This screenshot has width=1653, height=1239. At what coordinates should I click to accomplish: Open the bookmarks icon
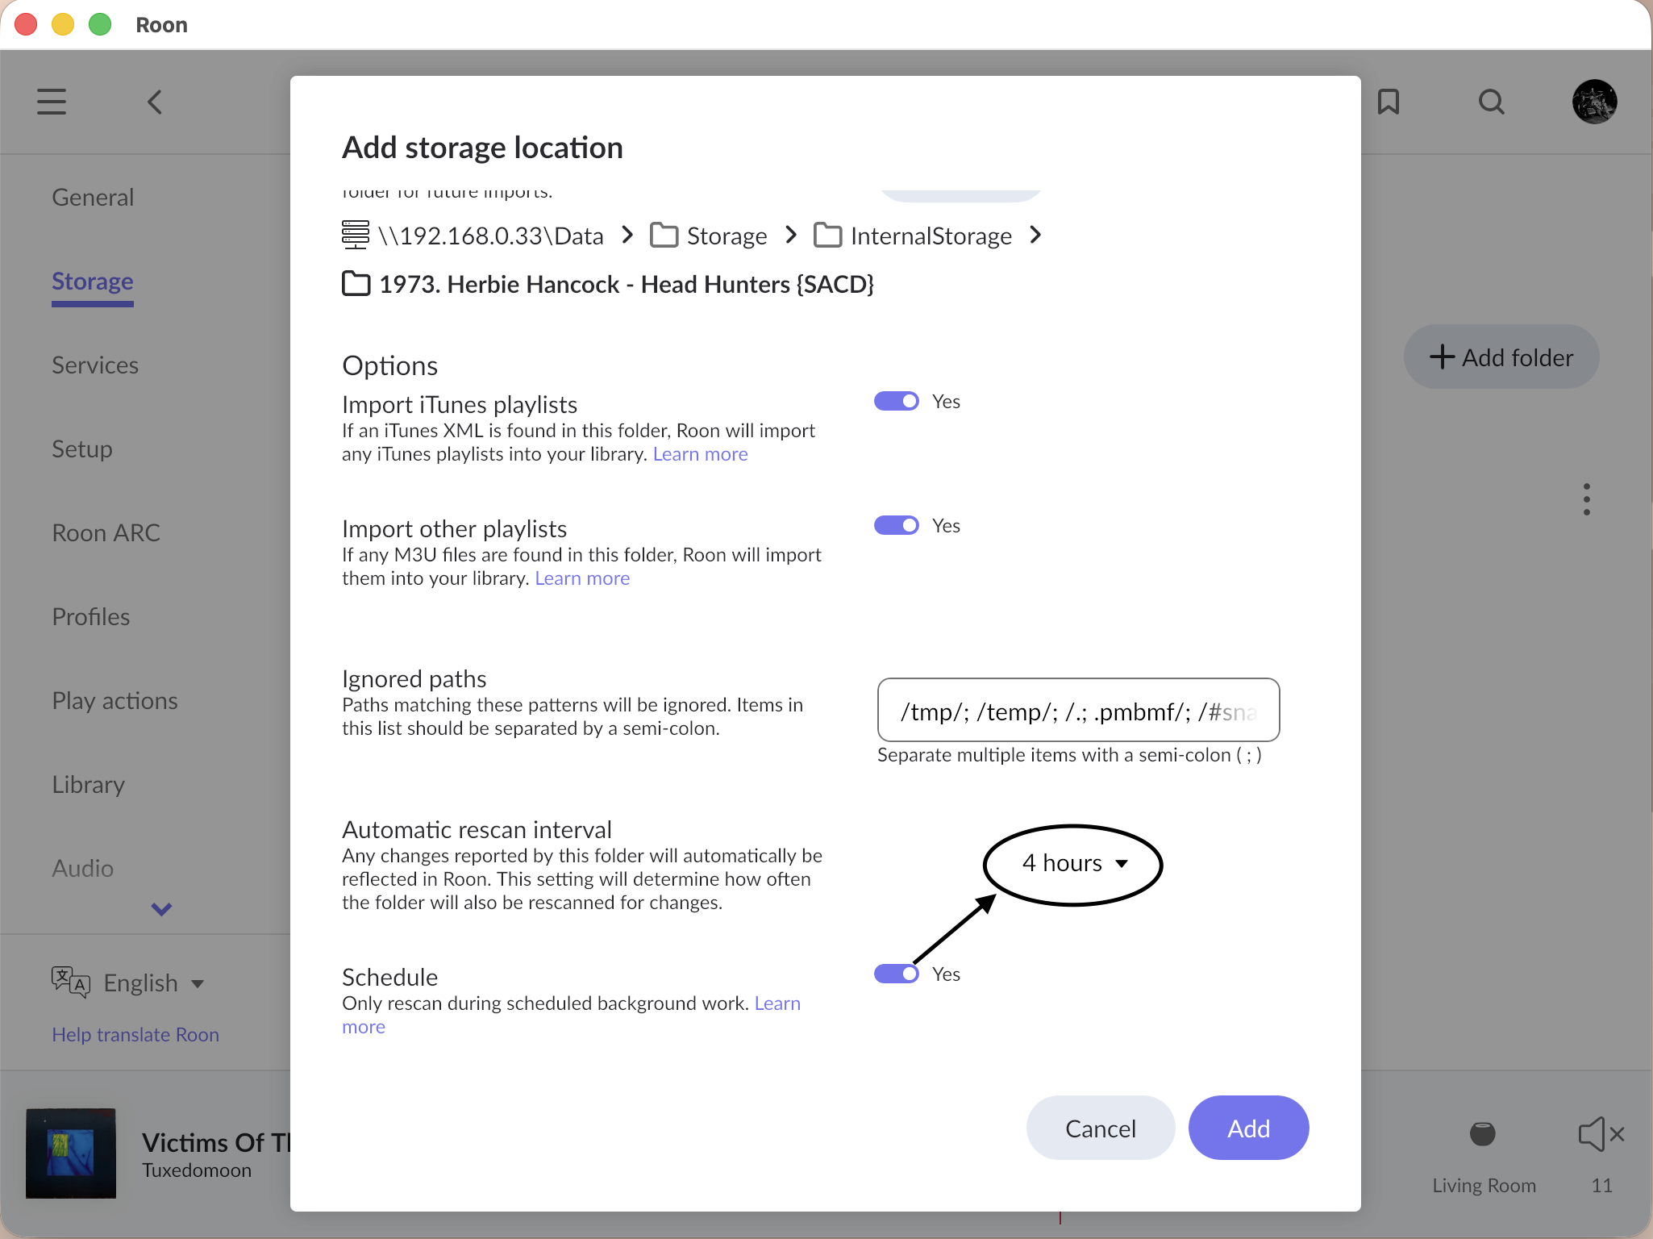coord(1388,102)
